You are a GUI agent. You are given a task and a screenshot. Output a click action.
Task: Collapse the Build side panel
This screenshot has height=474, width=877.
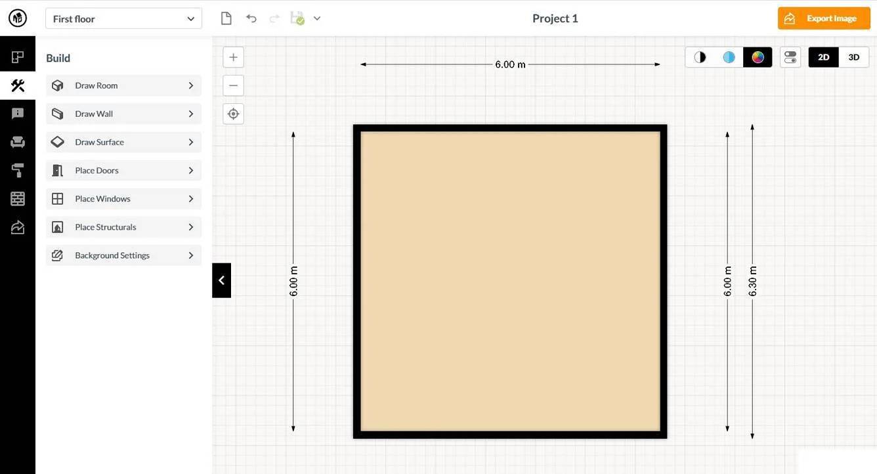(x=221, y=280)
